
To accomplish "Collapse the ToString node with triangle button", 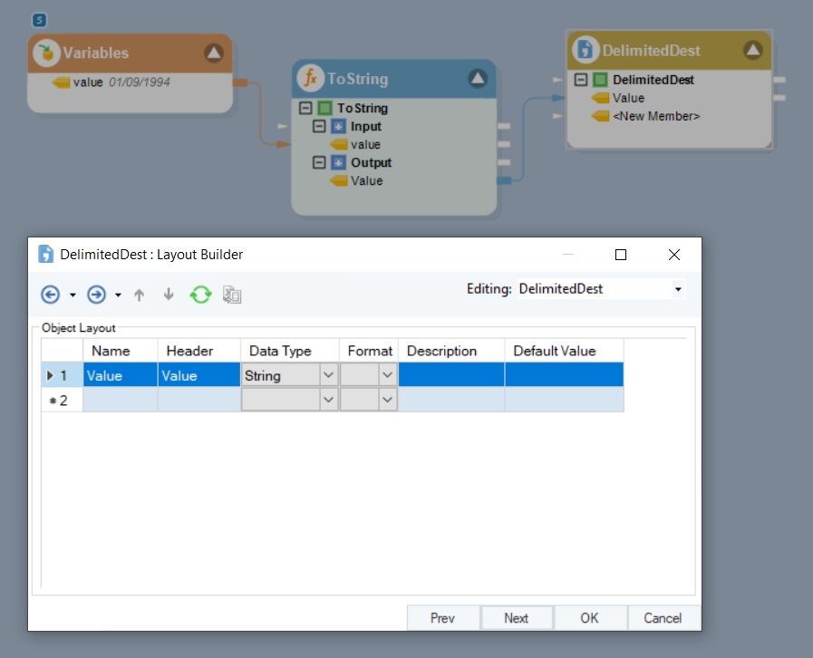I will [478, 79].
